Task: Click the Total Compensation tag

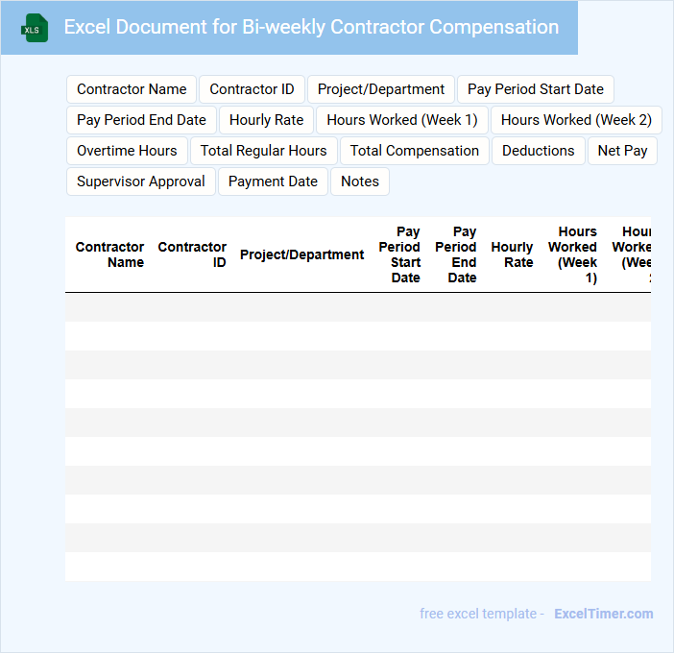Action: 415,151
